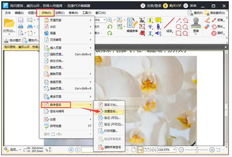This screenshot has height=157, width=232.
Task: Select the strikethrough text icon
Action: coord(150,26)
